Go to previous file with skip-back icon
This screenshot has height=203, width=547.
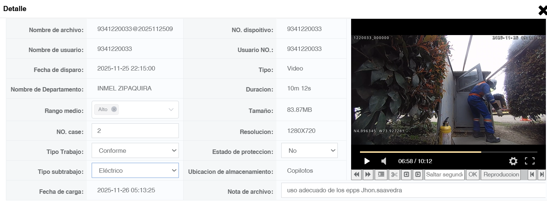click(532, 175)
